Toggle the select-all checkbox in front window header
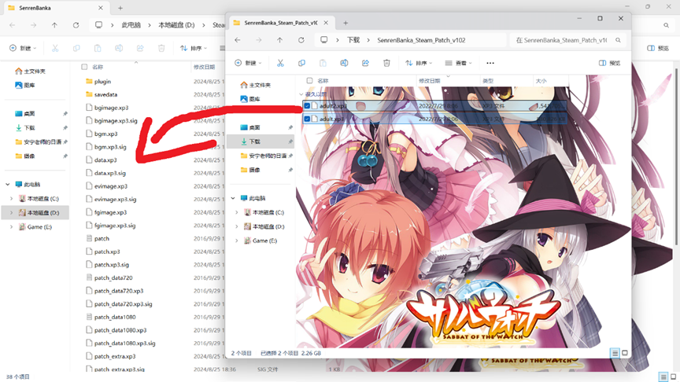This screenshot has height=382, width=680. coord(309,81)
